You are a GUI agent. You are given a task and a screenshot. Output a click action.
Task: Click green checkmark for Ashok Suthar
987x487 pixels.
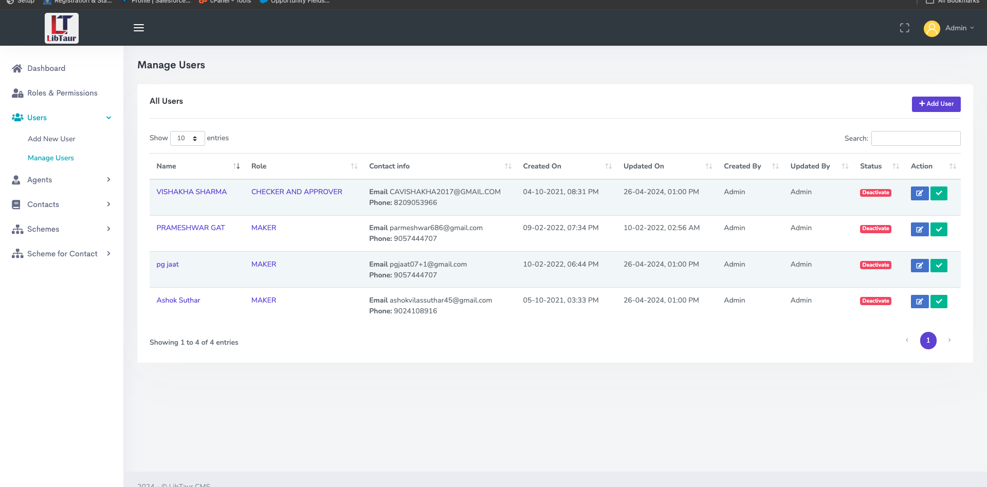[939, 302]
